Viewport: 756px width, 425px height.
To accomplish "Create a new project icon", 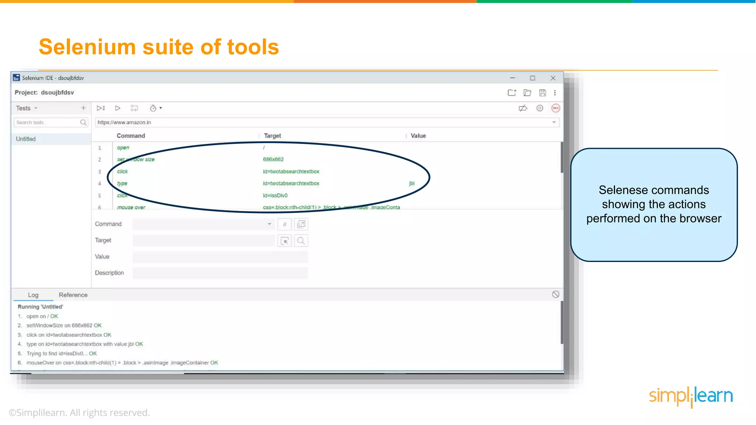I will tap(512, 93).
